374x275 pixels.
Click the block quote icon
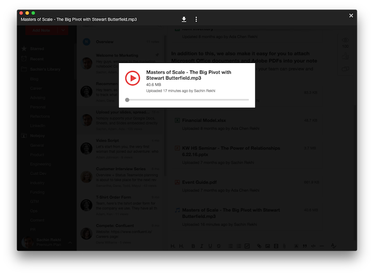[305, 246]
